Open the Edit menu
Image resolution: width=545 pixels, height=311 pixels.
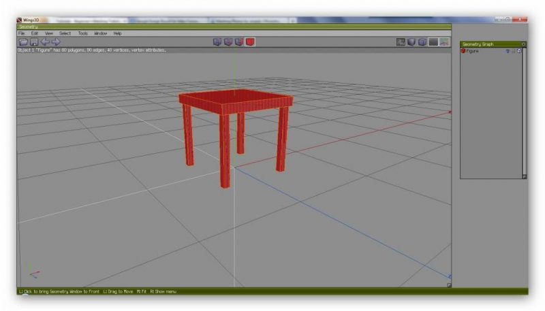point(34,33)
